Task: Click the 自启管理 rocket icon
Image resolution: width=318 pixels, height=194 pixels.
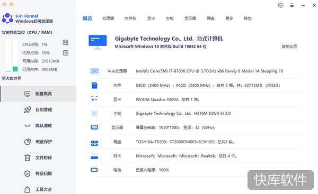Action: 28,109
